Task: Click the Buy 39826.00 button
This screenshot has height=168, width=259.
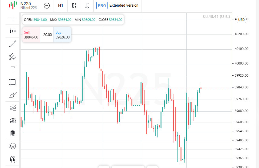Action: click(x=62, y=35)
